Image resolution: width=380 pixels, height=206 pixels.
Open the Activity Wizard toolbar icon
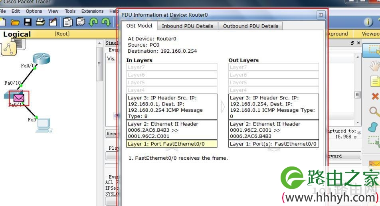pos(53,22)
